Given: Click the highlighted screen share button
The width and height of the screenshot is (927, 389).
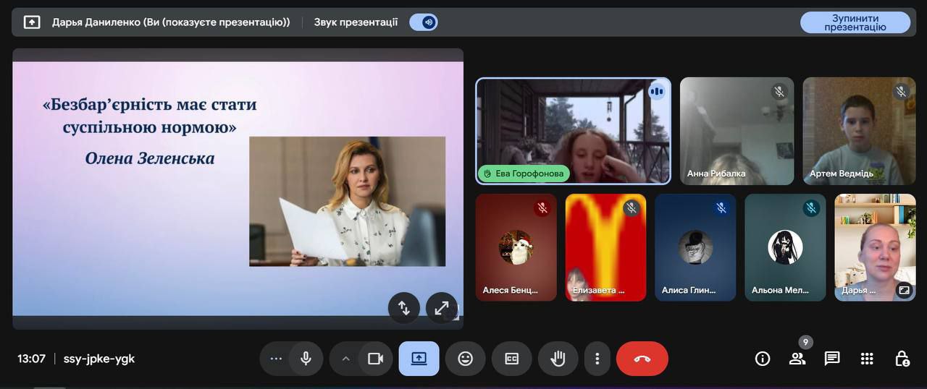Looking at the screenshot, I should pyautogui.click(x=419, y=359).
